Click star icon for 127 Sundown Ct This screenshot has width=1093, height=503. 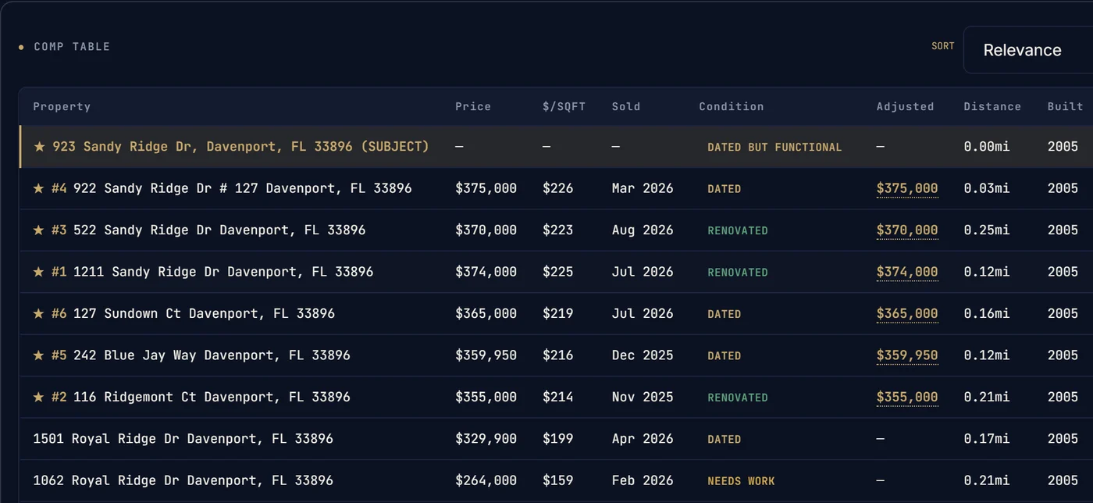click(39, 314)
